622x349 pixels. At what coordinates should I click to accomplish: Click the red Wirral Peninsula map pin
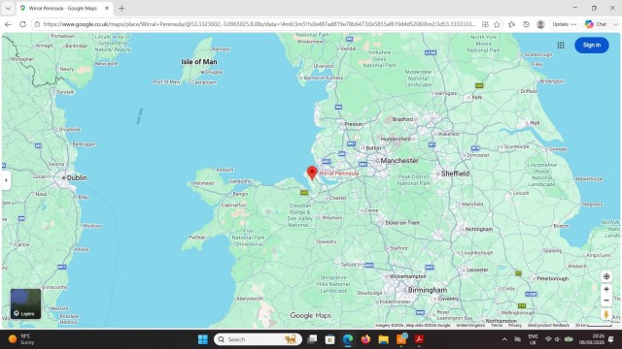(312, 173)
